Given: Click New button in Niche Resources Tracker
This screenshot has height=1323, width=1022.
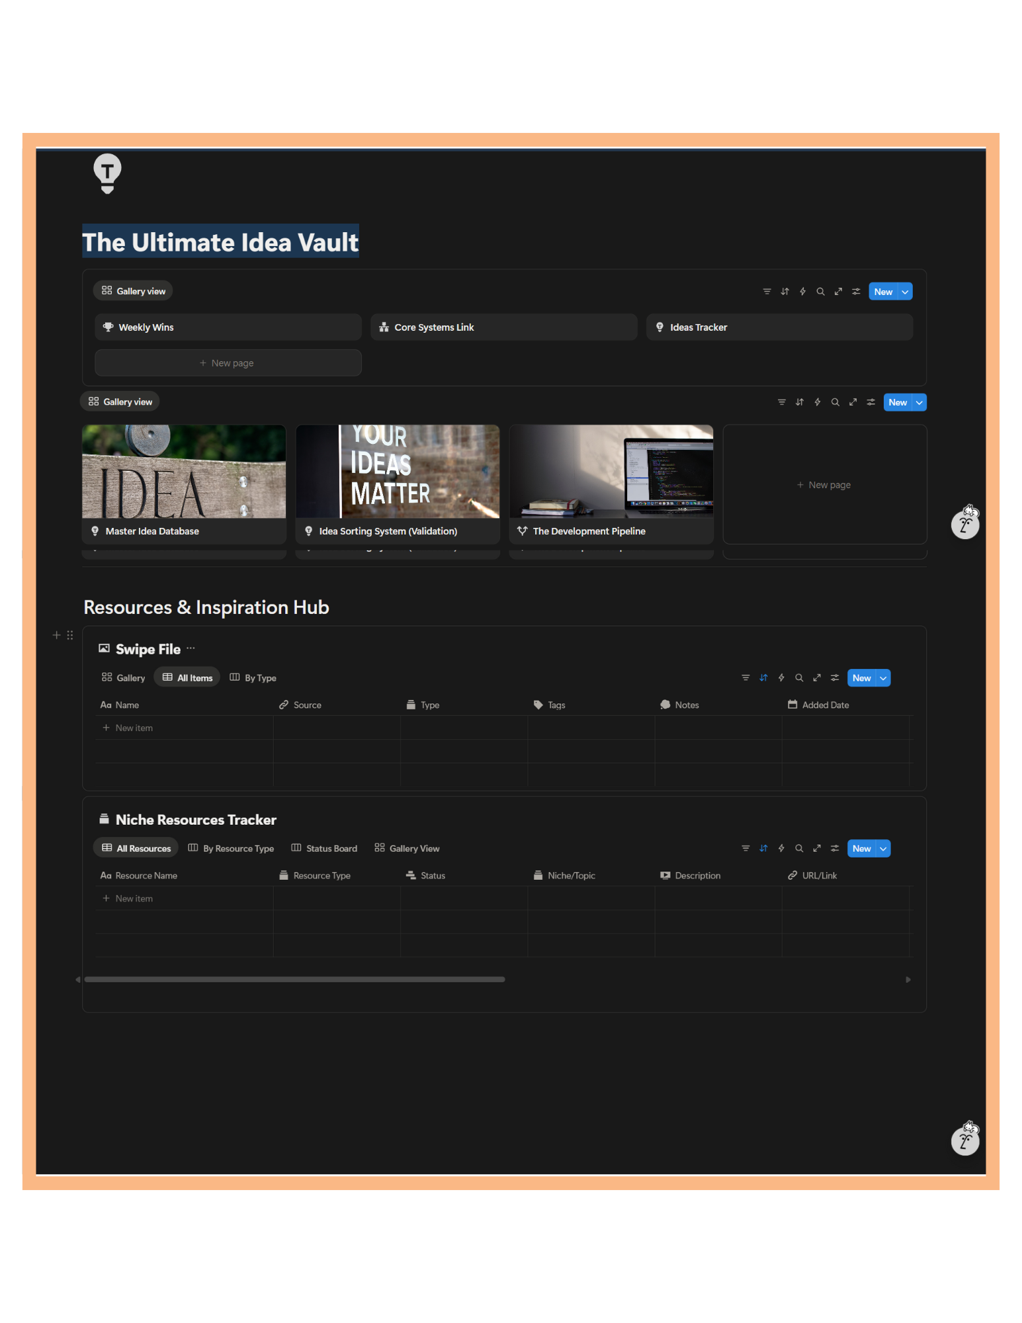Looking at the screenshot, I should (861, 849).
